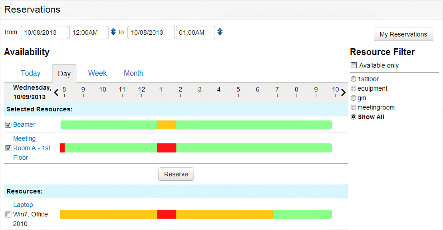Click the from-time spinner arrows icon
Screen dimensions: 443x230
click(x=113, y=32)
